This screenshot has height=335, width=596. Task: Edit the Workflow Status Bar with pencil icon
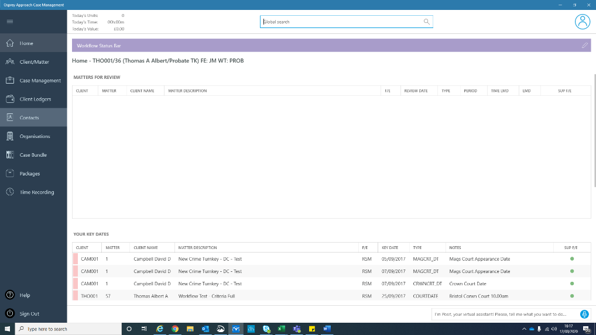[585, 46]
